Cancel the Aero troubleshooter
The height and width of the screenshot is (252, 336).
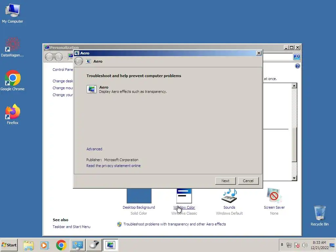coord(248,181)
